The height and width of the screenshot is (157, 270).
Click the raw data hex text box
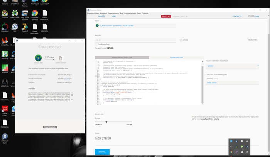pos(49,96)
